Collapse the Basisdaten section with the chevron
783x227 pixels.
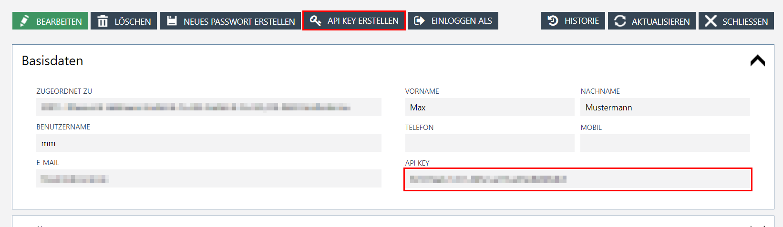(x=757, y=61)
